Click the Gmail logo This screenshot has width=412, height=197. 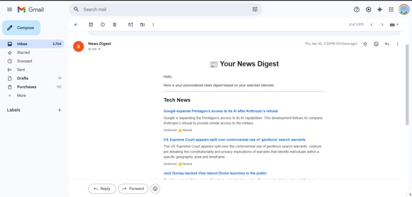31,10
